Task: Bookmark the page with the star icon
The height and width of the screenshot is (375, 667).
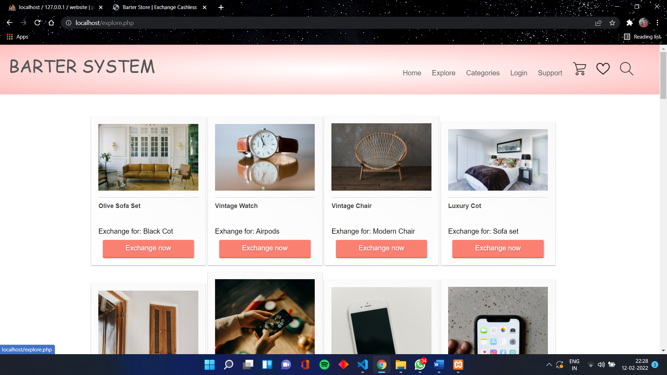Action: pos(612,23)
